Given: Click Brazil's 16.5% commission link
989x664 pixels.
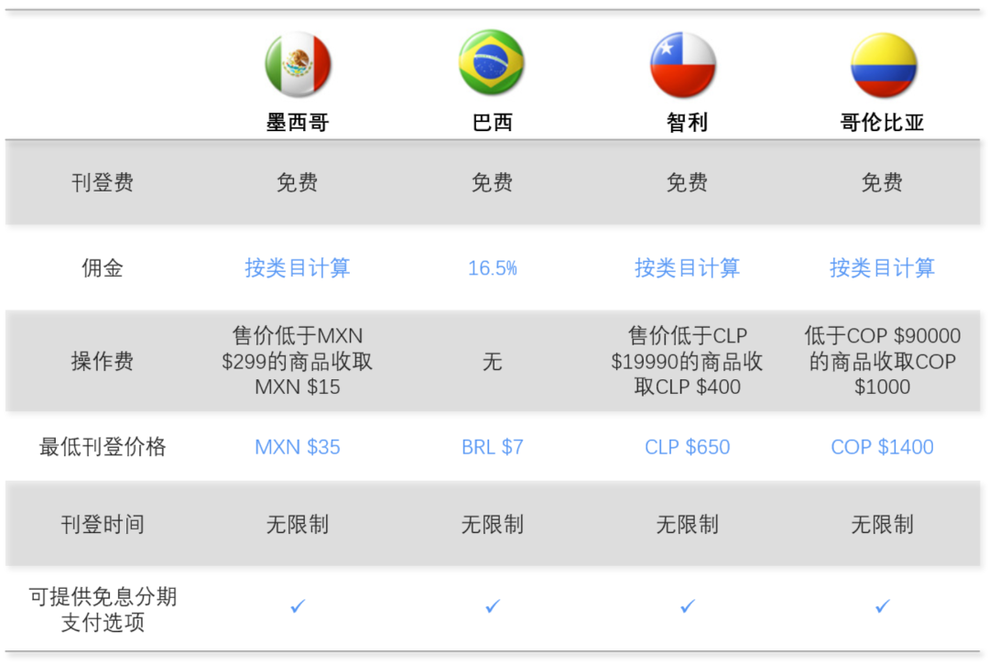Looking at the screenshot, I should pos(493,268).
